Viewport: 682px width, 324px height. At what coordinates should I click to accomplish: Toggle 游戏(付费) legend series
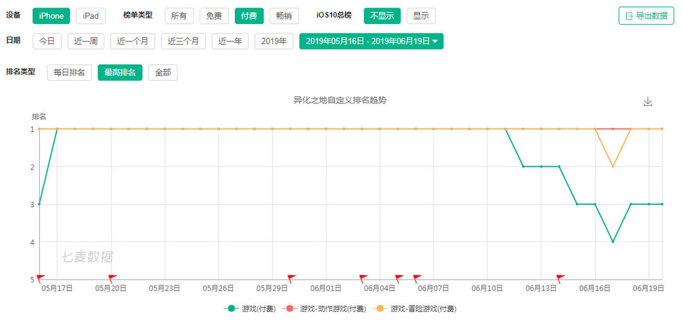point(249,309)
